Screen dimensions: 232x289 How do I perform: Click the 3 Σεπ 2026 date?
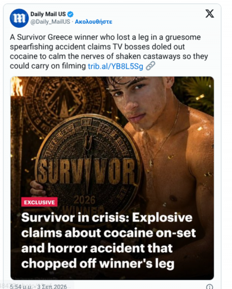pyautogui.click(x=52, y=286)
